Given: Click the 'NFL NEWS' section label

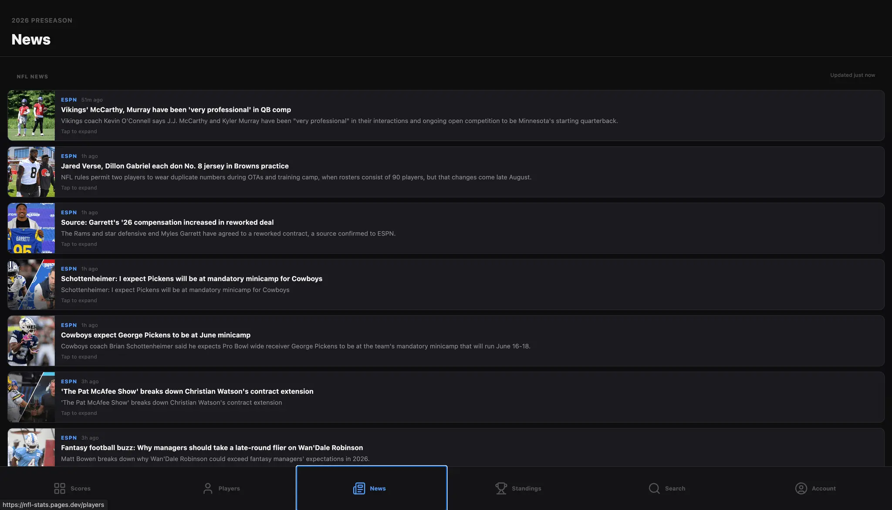Looking at the screenshot, I should (x=32, y=77).
